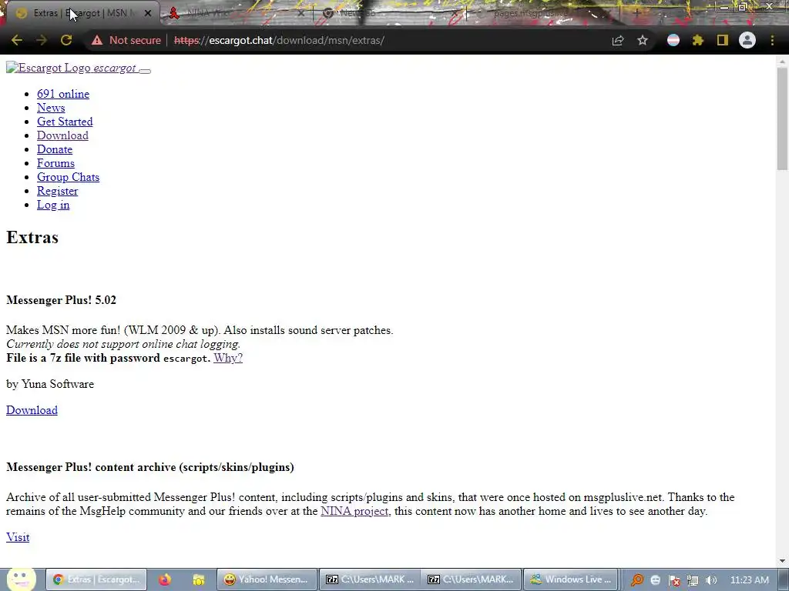Open the Forums link
This screenshot has width=789, height=591.
click(55, 163)
